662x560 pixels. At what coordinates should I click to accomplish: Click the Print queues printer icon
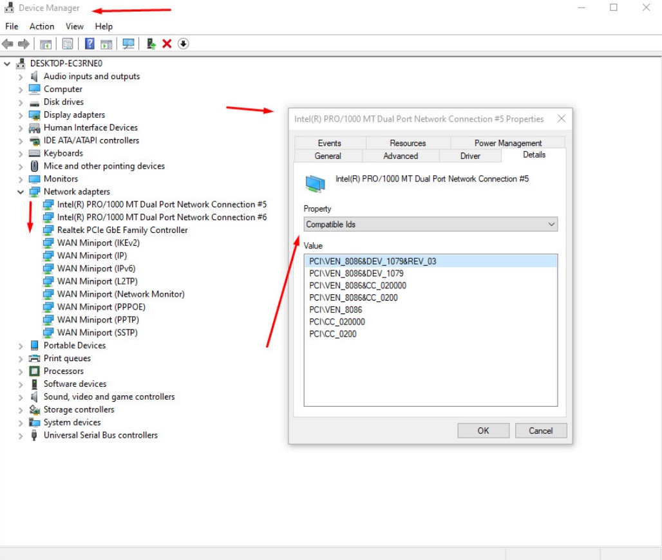tap(34, 359)
